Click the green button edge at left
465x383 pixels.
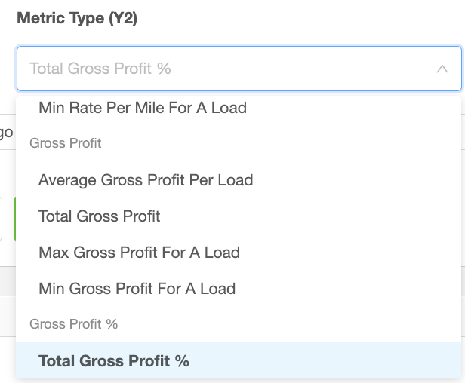pyautogui.click(x=14, y=219)
